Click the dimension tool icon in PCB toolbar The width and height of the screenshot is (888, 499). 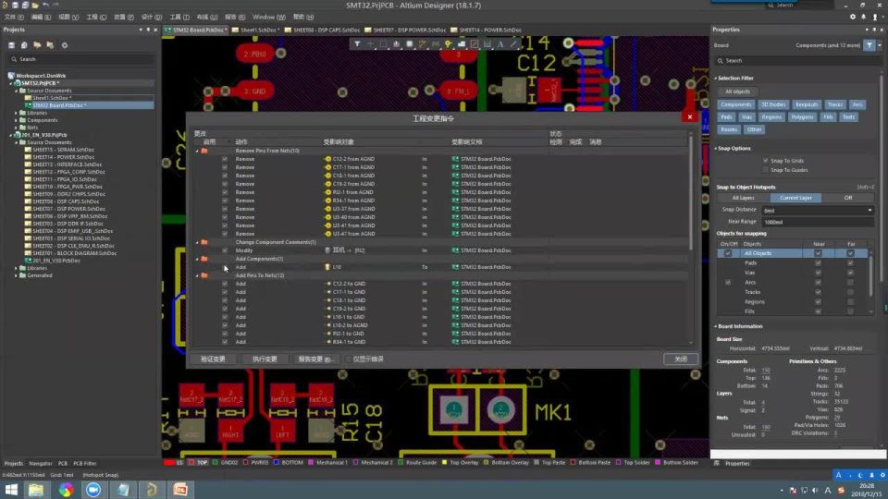point(487,43)
